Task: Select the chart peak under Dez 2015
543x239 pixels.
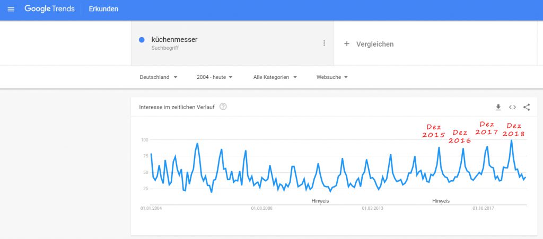Action: coord(439,147)
